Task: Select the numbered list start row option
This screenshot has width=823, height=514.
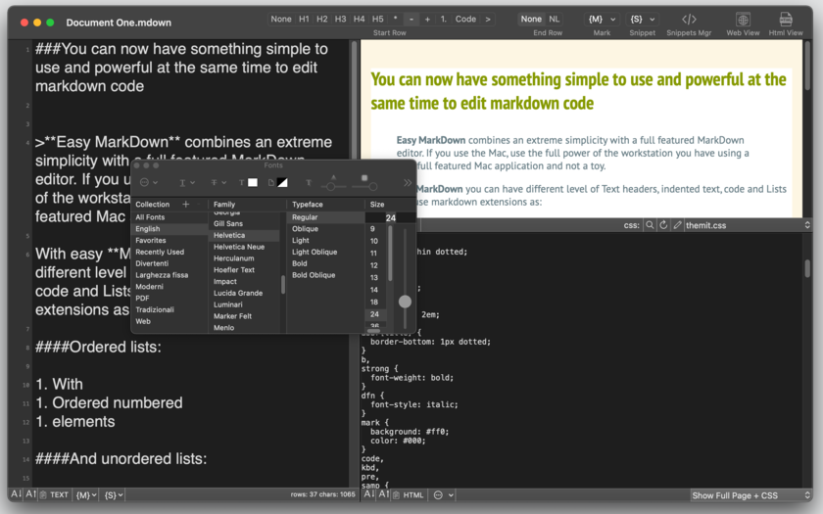Action: (444, 19)
